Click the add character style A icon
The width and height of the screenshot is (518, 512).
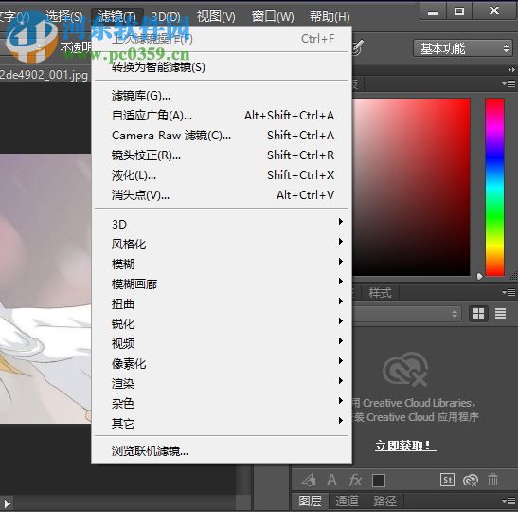tap(331, 480)
